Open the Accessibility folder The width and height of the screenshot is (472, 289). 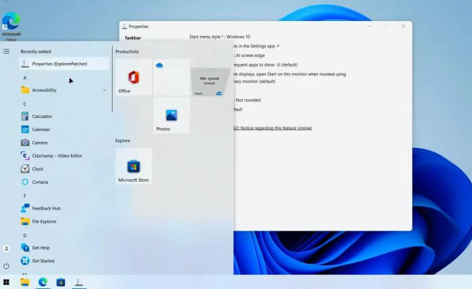click(64, 90)
